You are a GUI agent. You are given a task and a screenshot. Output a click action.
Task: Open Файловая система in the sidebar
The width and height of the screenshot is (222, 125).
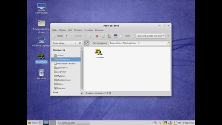coord(66,64)
